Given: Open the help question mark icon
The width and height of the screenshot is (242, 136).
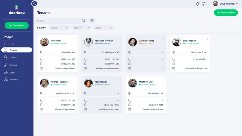Looking at the screenshot, I should pos(203,4).
